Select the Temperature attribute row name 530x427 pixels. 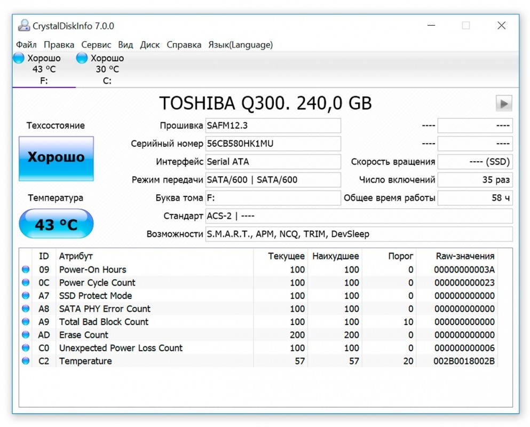coord(85,361)
